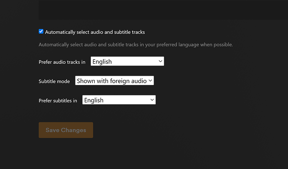Image resolution: width=288 pixels, height=169 pixels.
Task: Click the chevron on the subtitles language dropdown
Action: [x=152, y=100]
